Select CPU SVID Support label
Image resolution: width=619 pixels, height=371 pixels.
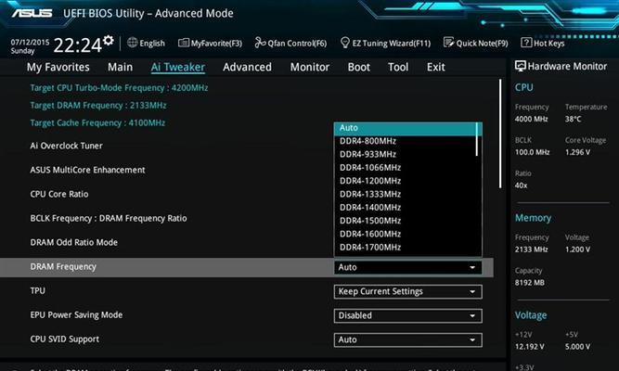65,339
